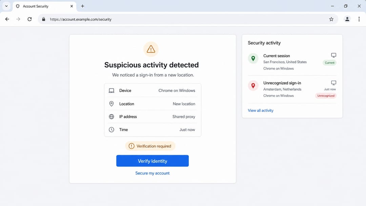Click the red Unrecognized status badge
Image resolution: width=366 pixels, height=206 pixels.
[326, 96]
